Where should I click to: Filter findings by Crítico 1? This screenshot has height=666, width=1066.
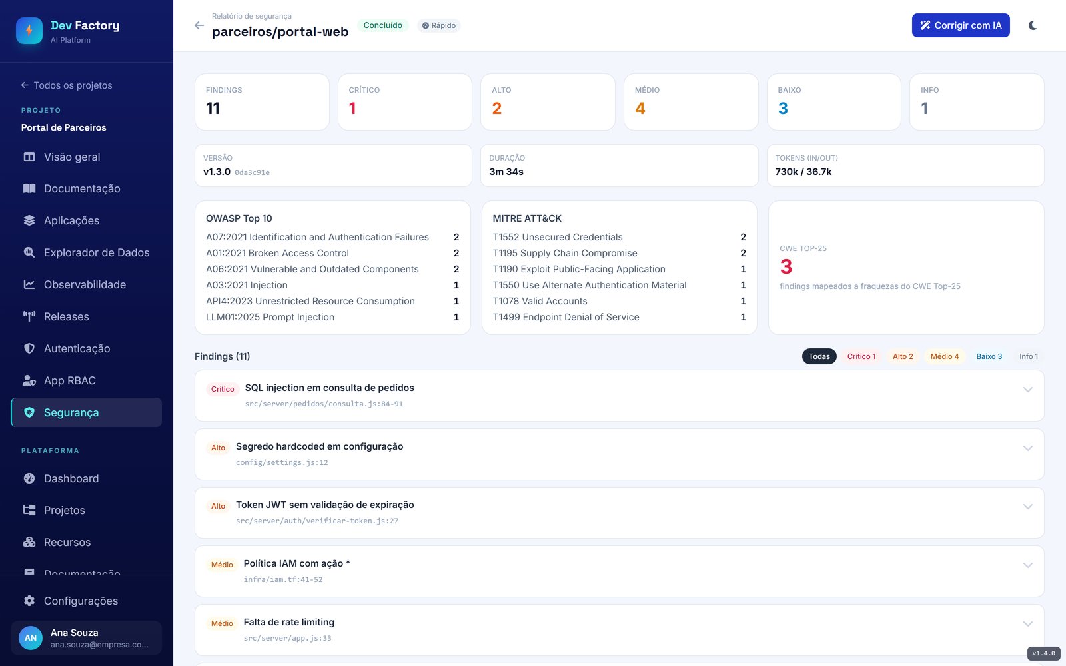tap(861, 356)
